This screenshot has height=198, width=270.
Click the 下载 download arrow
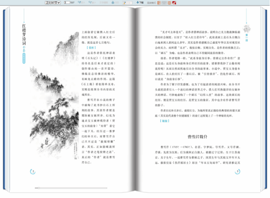pyautogui.click(x=138, y=2)
